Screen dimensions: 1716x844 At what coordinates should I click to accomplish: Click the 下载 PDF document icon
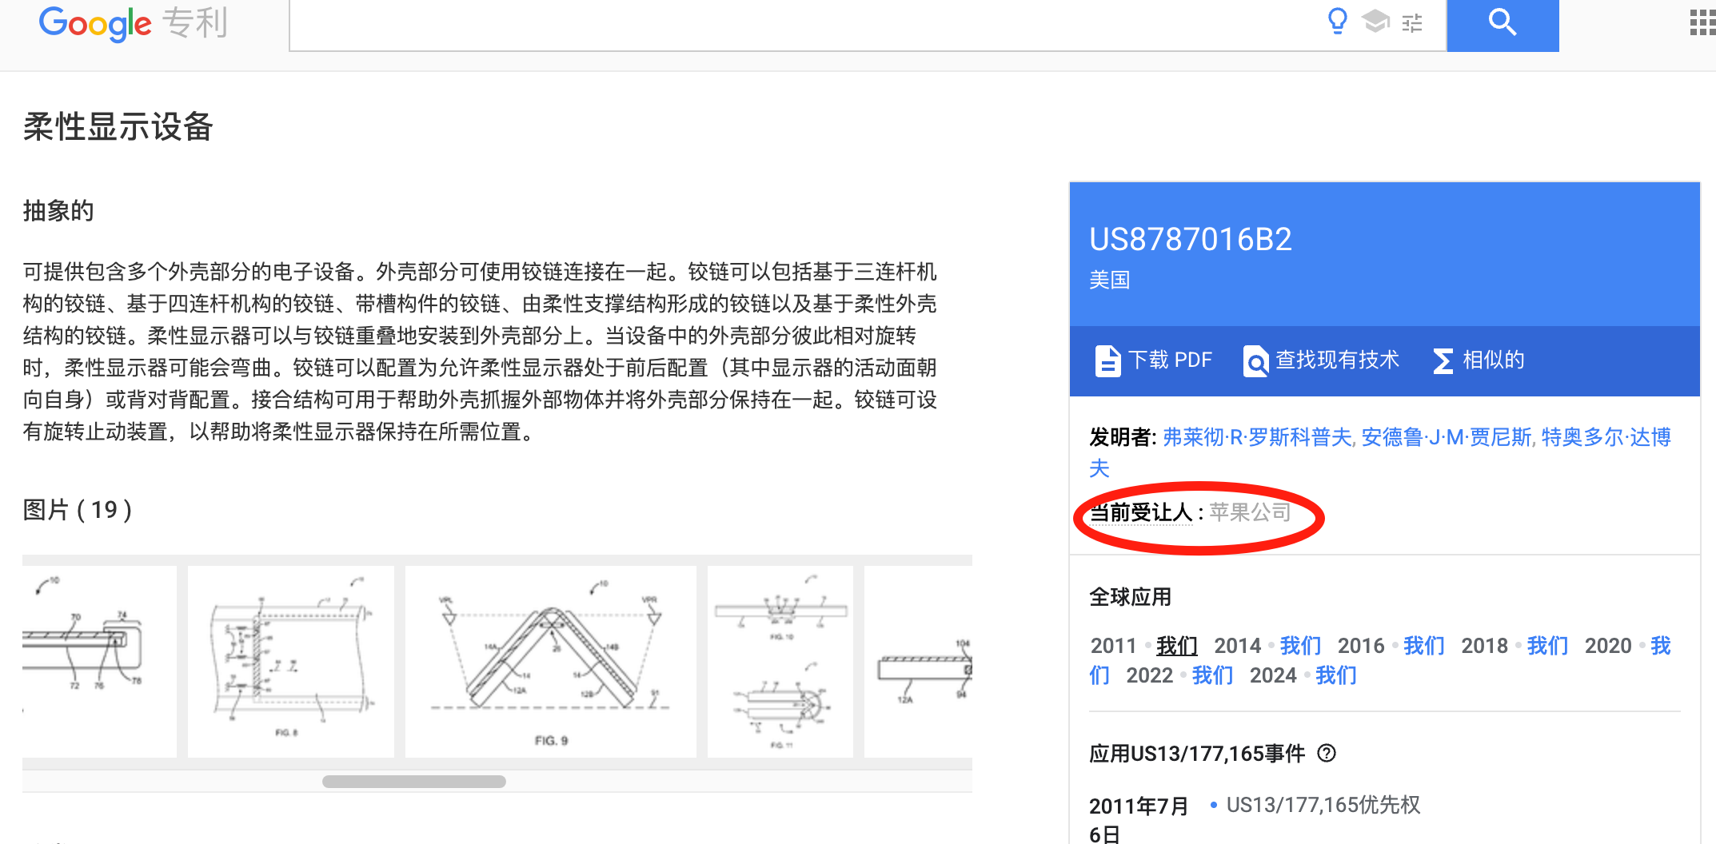click(1107, 361)
